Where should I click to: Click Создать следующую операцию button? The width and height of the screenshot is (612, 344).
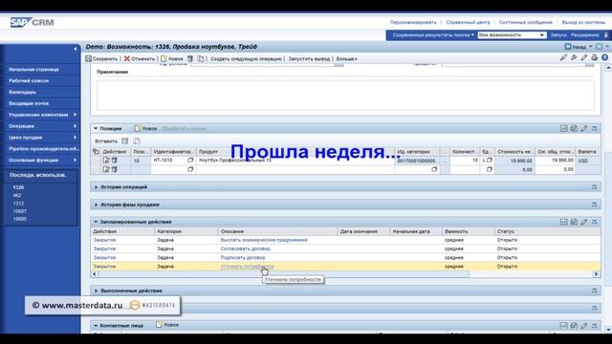[x=247, y=59]
